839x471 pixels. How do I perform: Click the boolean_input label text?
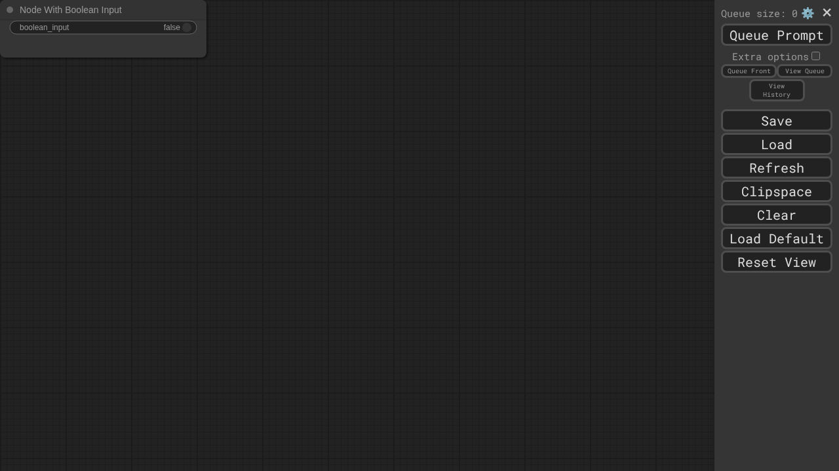44,27
